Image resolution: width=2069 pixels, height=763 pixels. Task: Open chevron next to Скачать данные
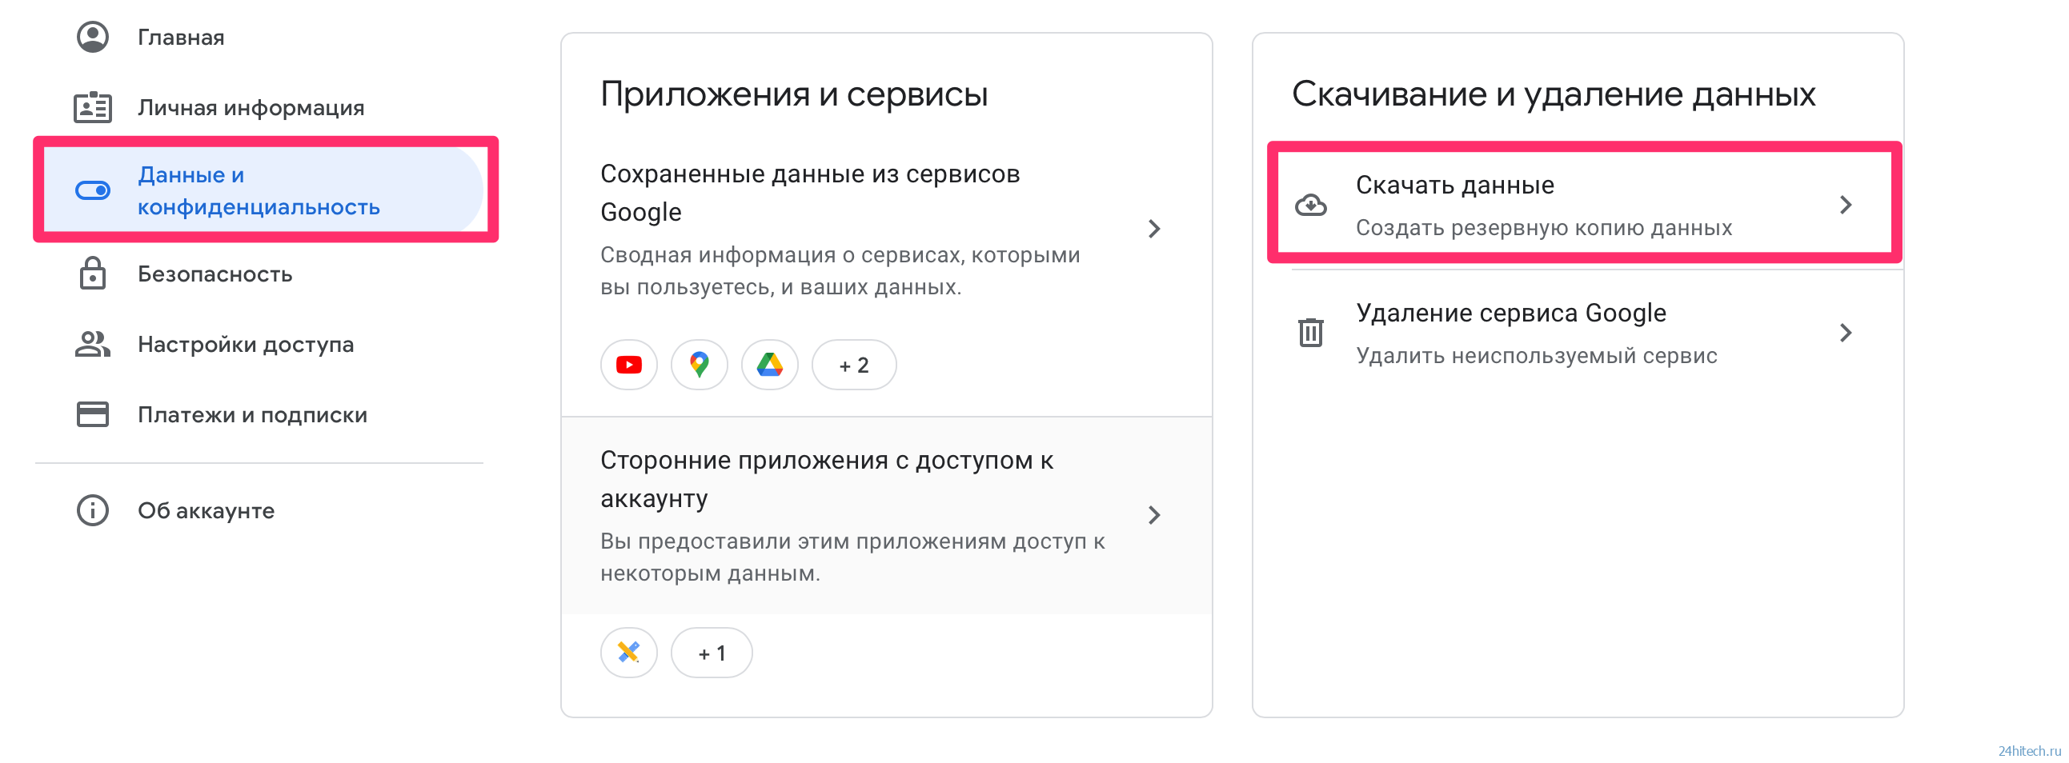tap(1845, 206)
